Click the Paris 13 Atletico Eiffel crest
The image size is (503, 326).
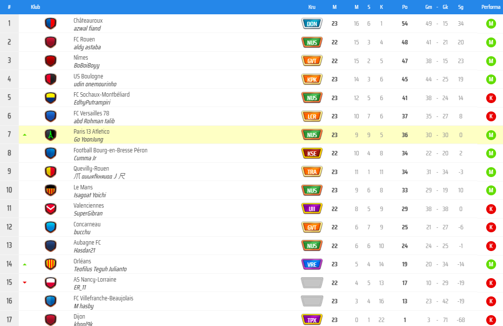point(51,135)
